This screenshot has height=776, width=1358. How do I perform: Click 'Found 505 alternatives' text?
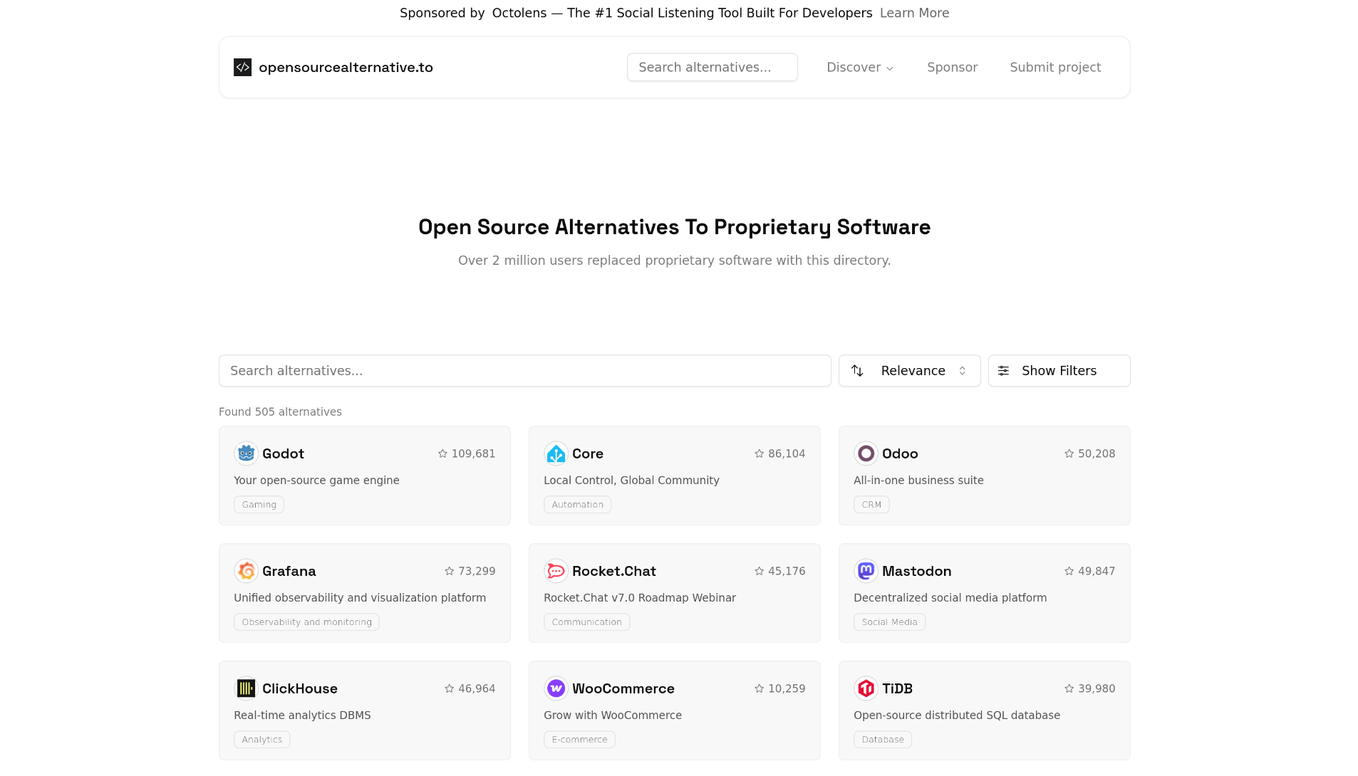(x=280, y=412)
